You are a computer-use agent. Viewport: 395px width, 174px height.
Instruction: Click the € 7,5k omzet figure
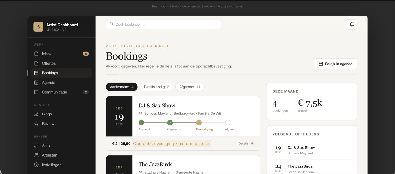pos(310,103)
